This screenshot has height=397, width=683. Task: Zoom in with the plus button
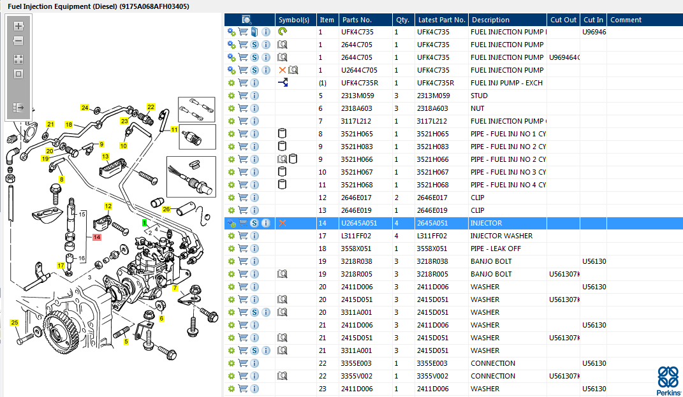(18, 26)
